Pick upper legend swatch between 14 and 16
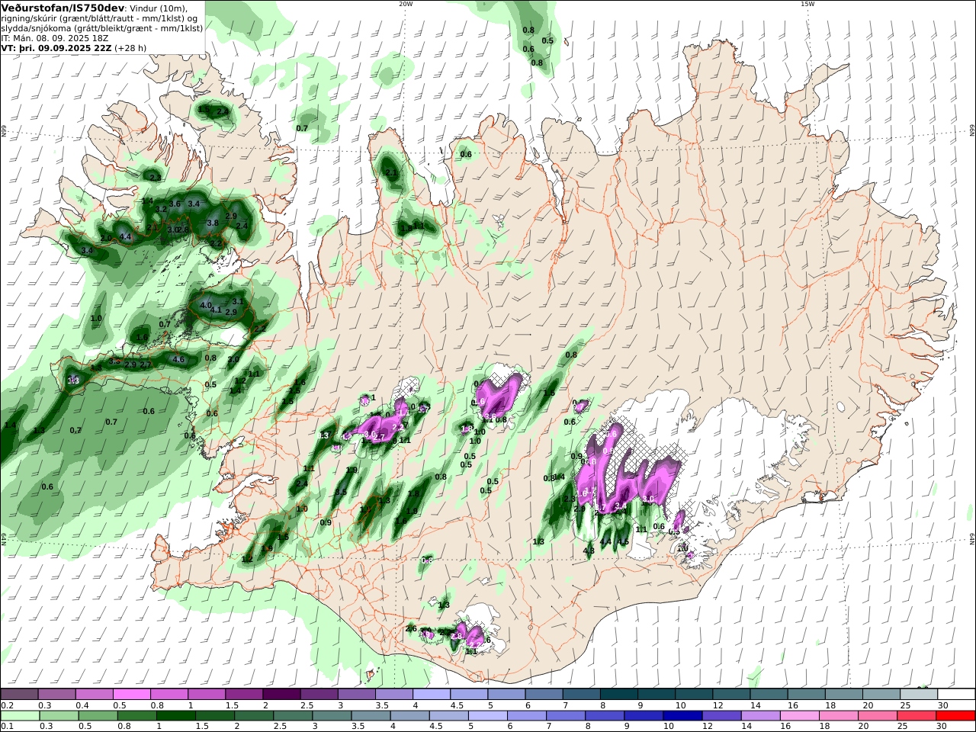This screenshot has width=976, height=732. click(769, 695)
